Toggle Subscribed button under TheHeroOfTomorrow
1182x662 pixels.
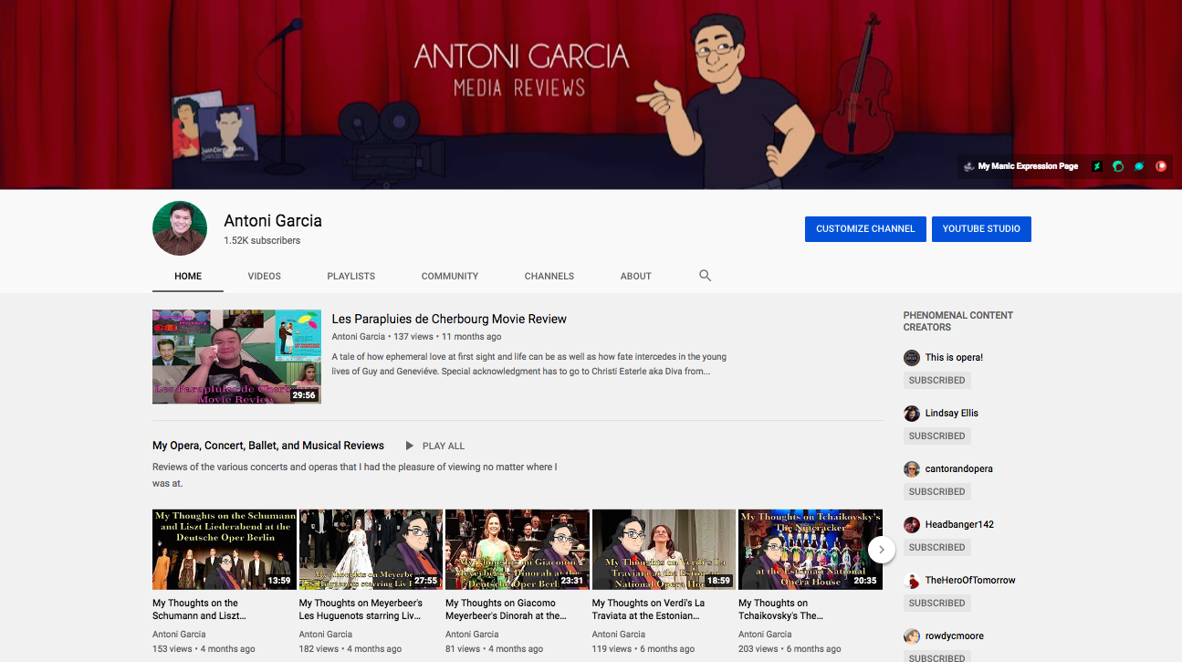tap(936, 603)
